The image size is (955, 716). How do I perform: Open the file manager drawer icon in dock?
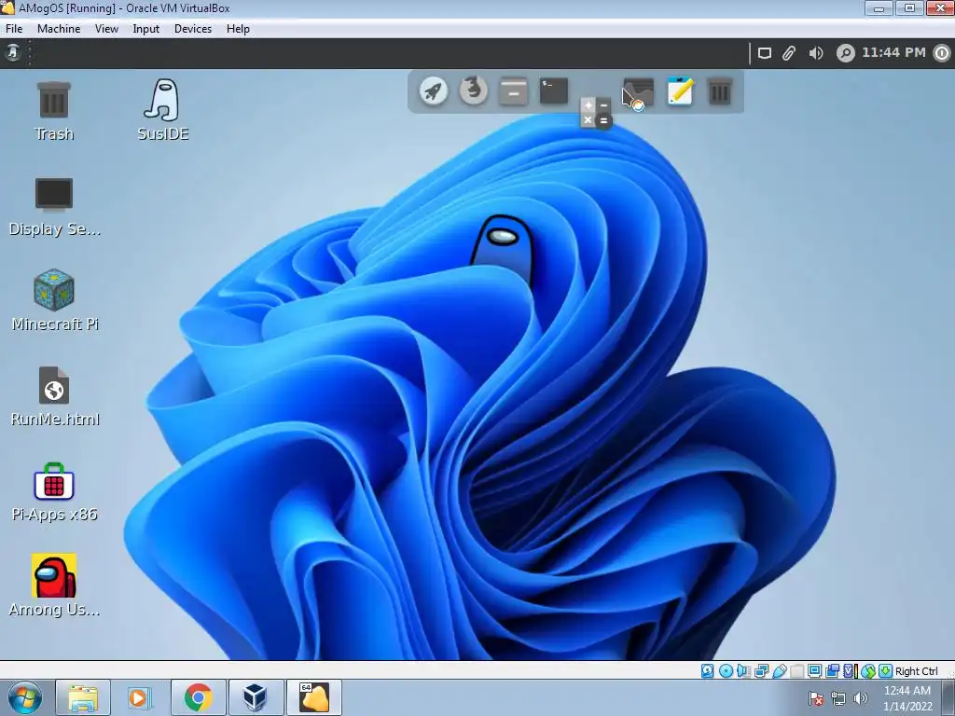(514, 91)
